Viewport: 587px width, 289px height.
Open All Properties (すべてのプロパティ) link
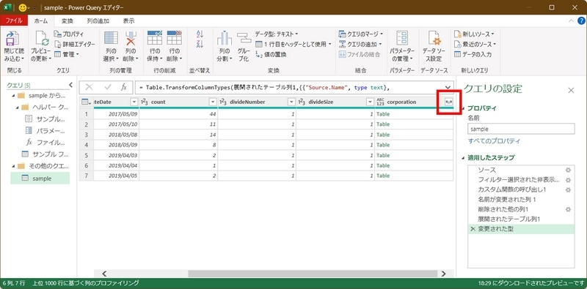coord(494,141)
